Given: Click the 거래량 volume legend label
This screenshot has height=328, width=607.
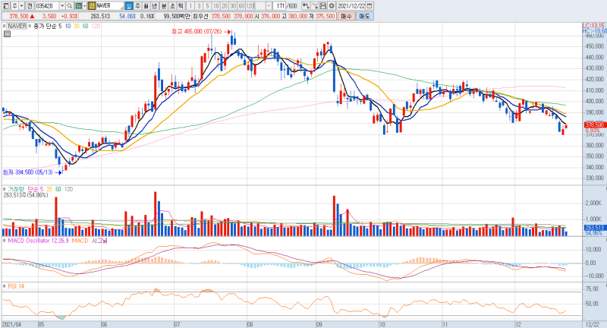Looking at the screenshot, I should (x=16, y=189).
